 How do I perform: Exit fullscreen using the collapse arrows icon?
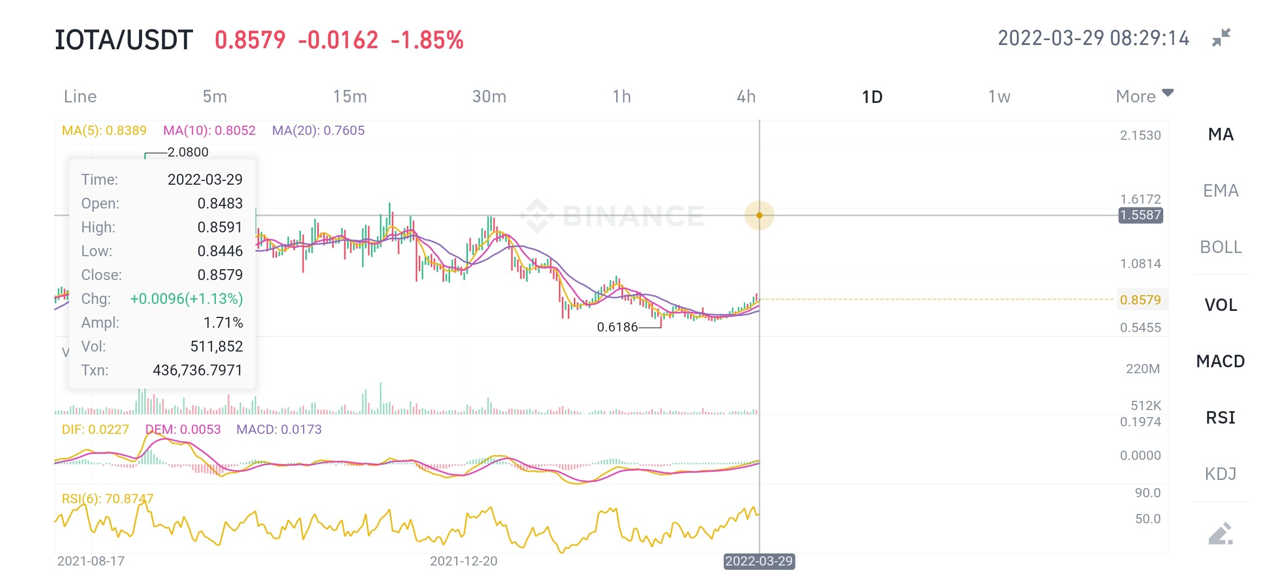[x=1221, y=38]
